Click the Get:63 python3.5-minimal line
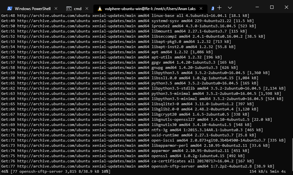This screenshot has height=175, width=293. 141,94
